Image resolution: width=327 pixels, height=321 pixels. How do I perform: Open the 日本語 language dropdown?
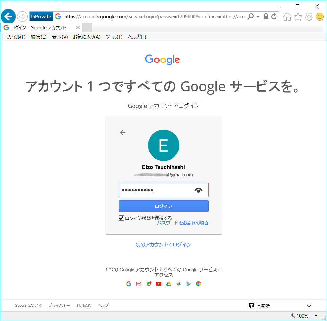[284, 306]
